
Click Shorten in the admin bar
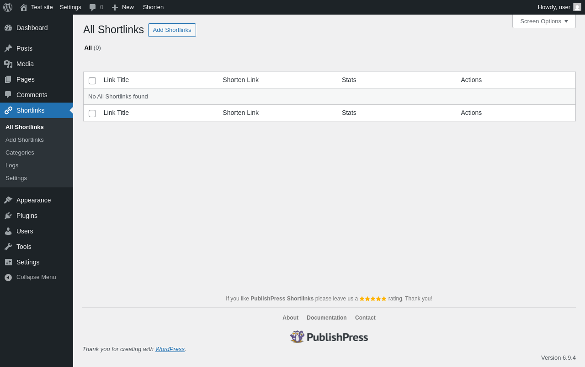point(153,7)
